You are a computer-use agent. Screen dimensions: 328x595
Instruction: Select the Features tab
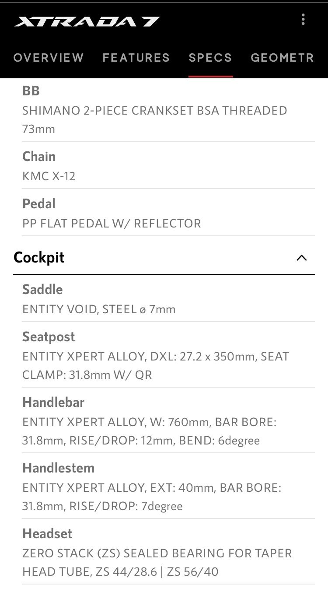[x=136, y=57]
